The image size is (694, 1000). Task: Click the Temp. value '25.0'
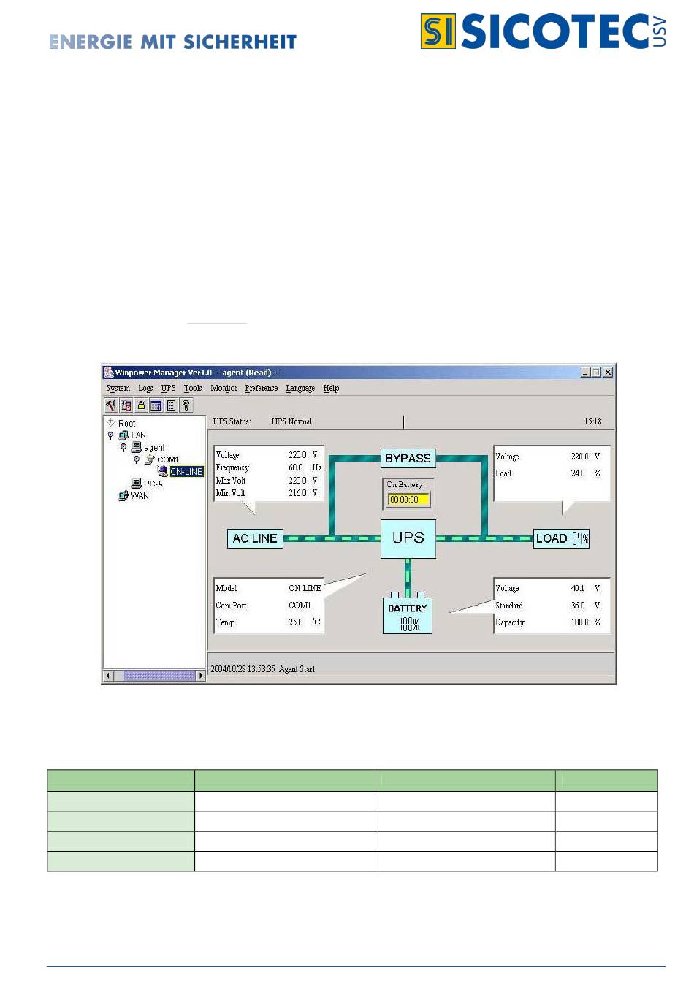click(296, 622)
